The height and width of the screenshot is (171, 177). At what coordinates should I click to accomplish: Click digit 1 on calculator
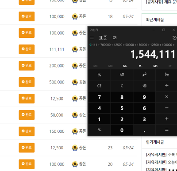[99, 119]
